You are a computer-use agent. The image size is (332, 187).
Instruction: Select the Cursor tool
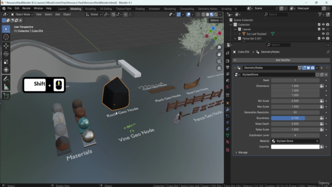coord(6,37)
